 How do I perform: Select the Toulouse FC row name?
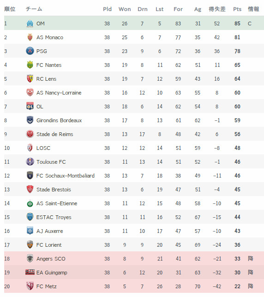(51, 162)
